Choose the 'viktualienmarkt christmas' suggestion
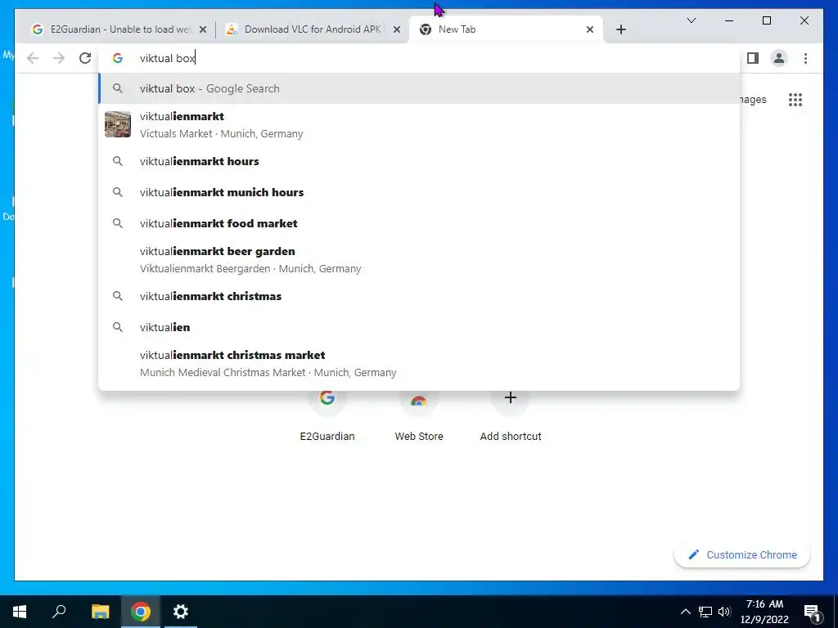The image size is (838, 628). tap(419, 296)
